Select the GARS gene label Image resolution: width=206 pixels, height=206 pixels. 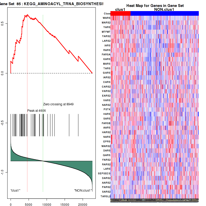click(106, 73)
